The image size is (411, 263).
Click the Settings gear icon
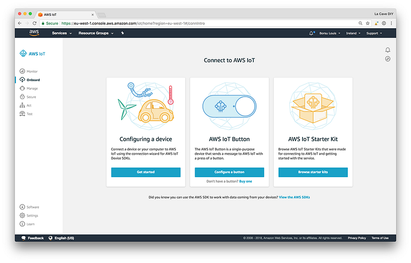(22, 215)
